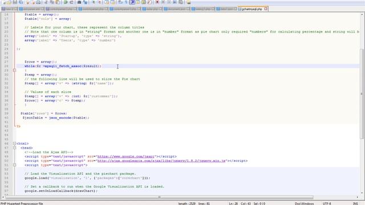Click the New file toolbar icon
The image size is (365, 205).
(x=3, y=2)
